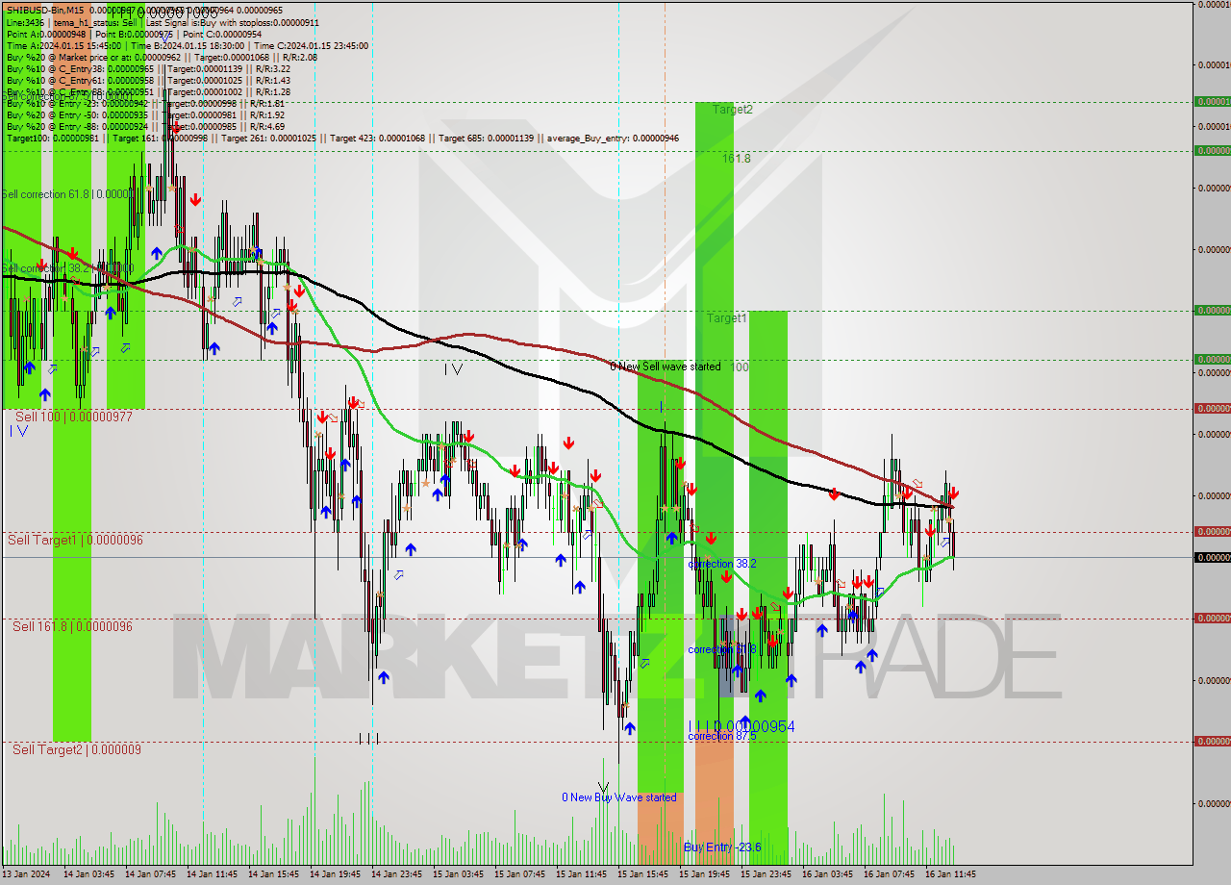Click the '16 Jan 11:45' time axis label
The image size is (1231, 885).
tap(950, 874)
